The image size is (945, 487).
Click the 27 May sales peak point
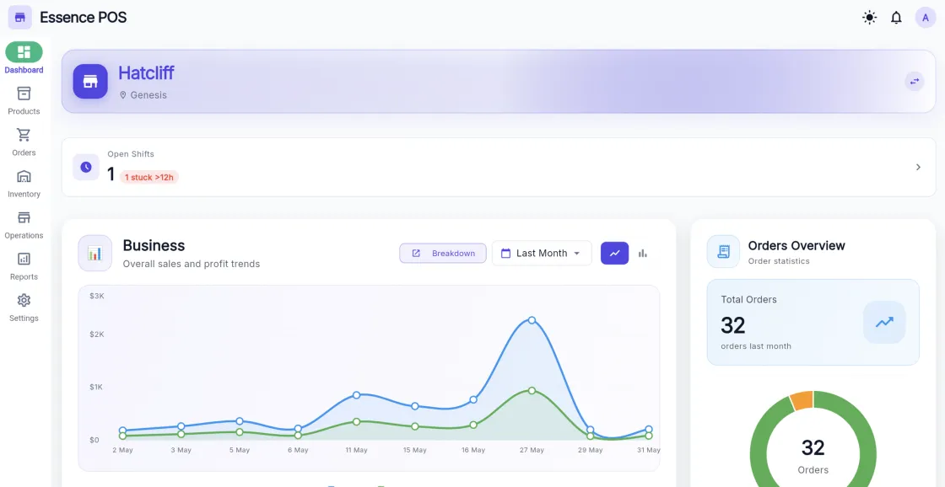pyautogui.click(x=532, y=319)
